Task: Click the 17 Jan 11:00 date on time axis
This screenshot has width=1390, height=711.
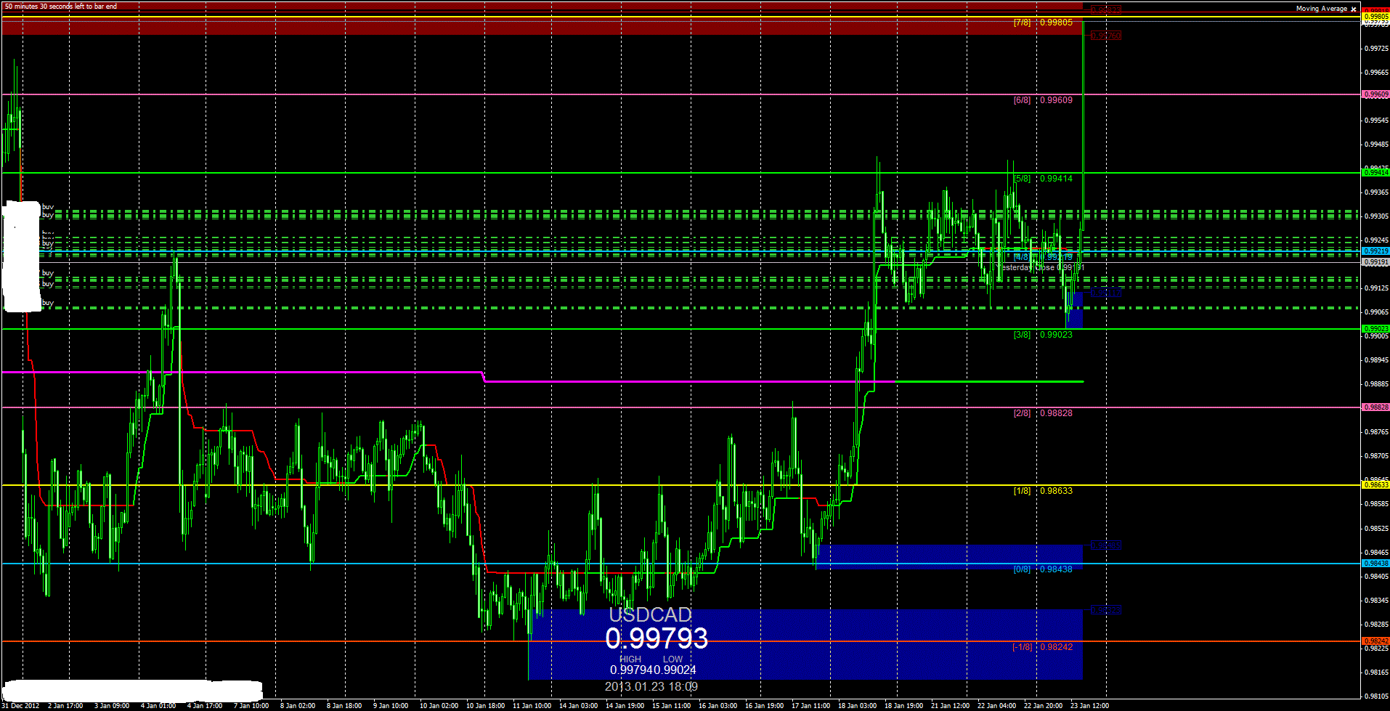Action: point(810,706)
